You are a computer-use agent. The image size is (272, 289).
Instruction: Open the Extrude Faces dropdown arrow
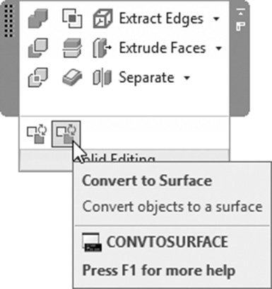coord(219,48)
